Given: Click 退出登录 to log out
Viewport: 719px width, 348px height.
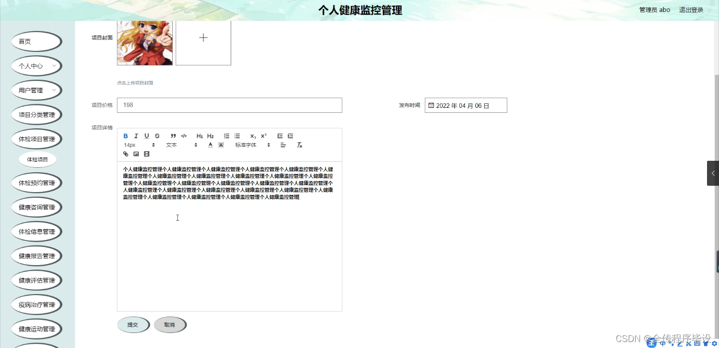Looking at the screenshot, I should 691,9.
